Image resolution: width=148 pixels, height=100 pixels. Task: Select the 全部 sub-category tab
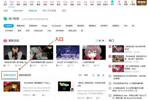(x=6, y=11)
